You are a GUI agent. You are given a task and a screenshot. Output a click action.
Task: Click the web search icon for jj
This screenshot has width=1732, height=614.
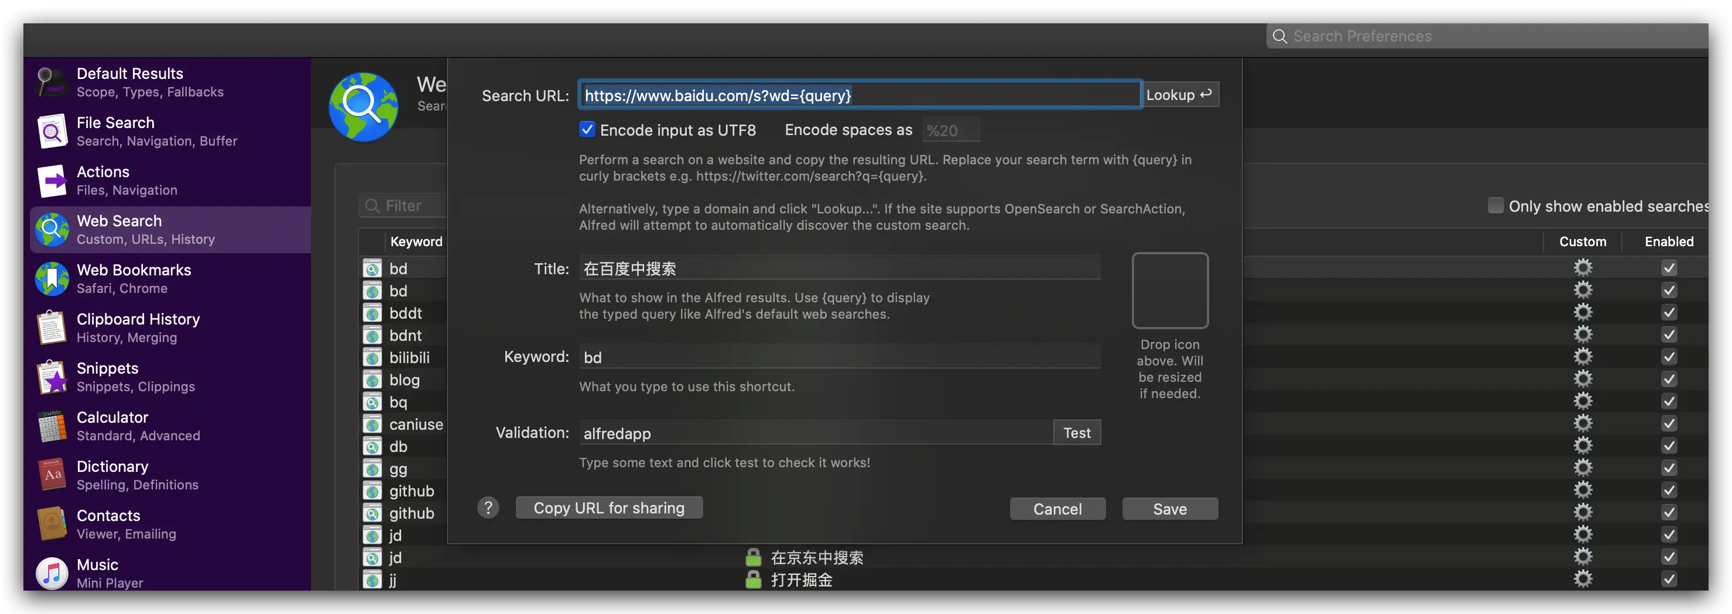(372, 579)
